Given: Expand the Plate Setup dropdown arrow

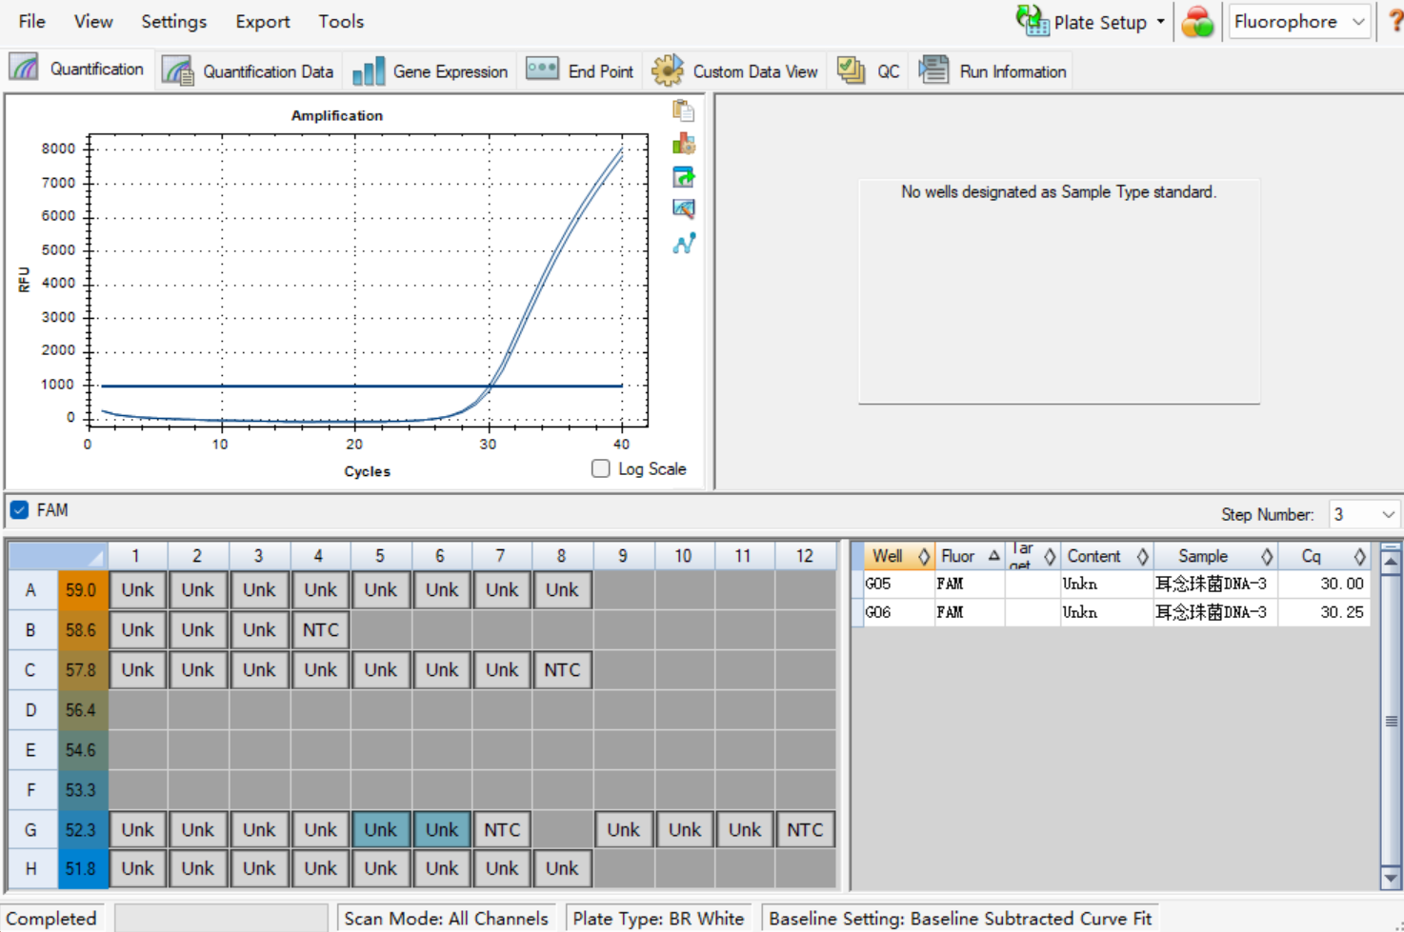Looking at the screenshot, I should tap(1160, 21).
